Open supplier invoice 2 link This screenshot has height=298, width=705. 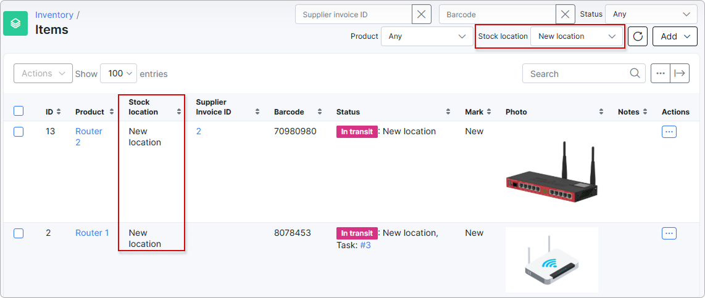coord(199,131)
